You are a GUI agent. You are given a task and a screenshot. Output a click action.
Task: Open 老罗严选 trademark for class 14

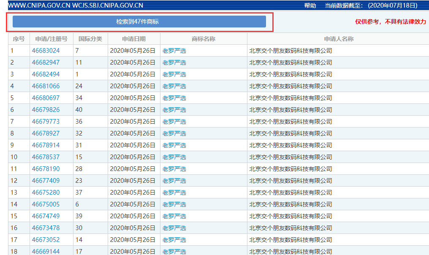click(x=174, y=240)
